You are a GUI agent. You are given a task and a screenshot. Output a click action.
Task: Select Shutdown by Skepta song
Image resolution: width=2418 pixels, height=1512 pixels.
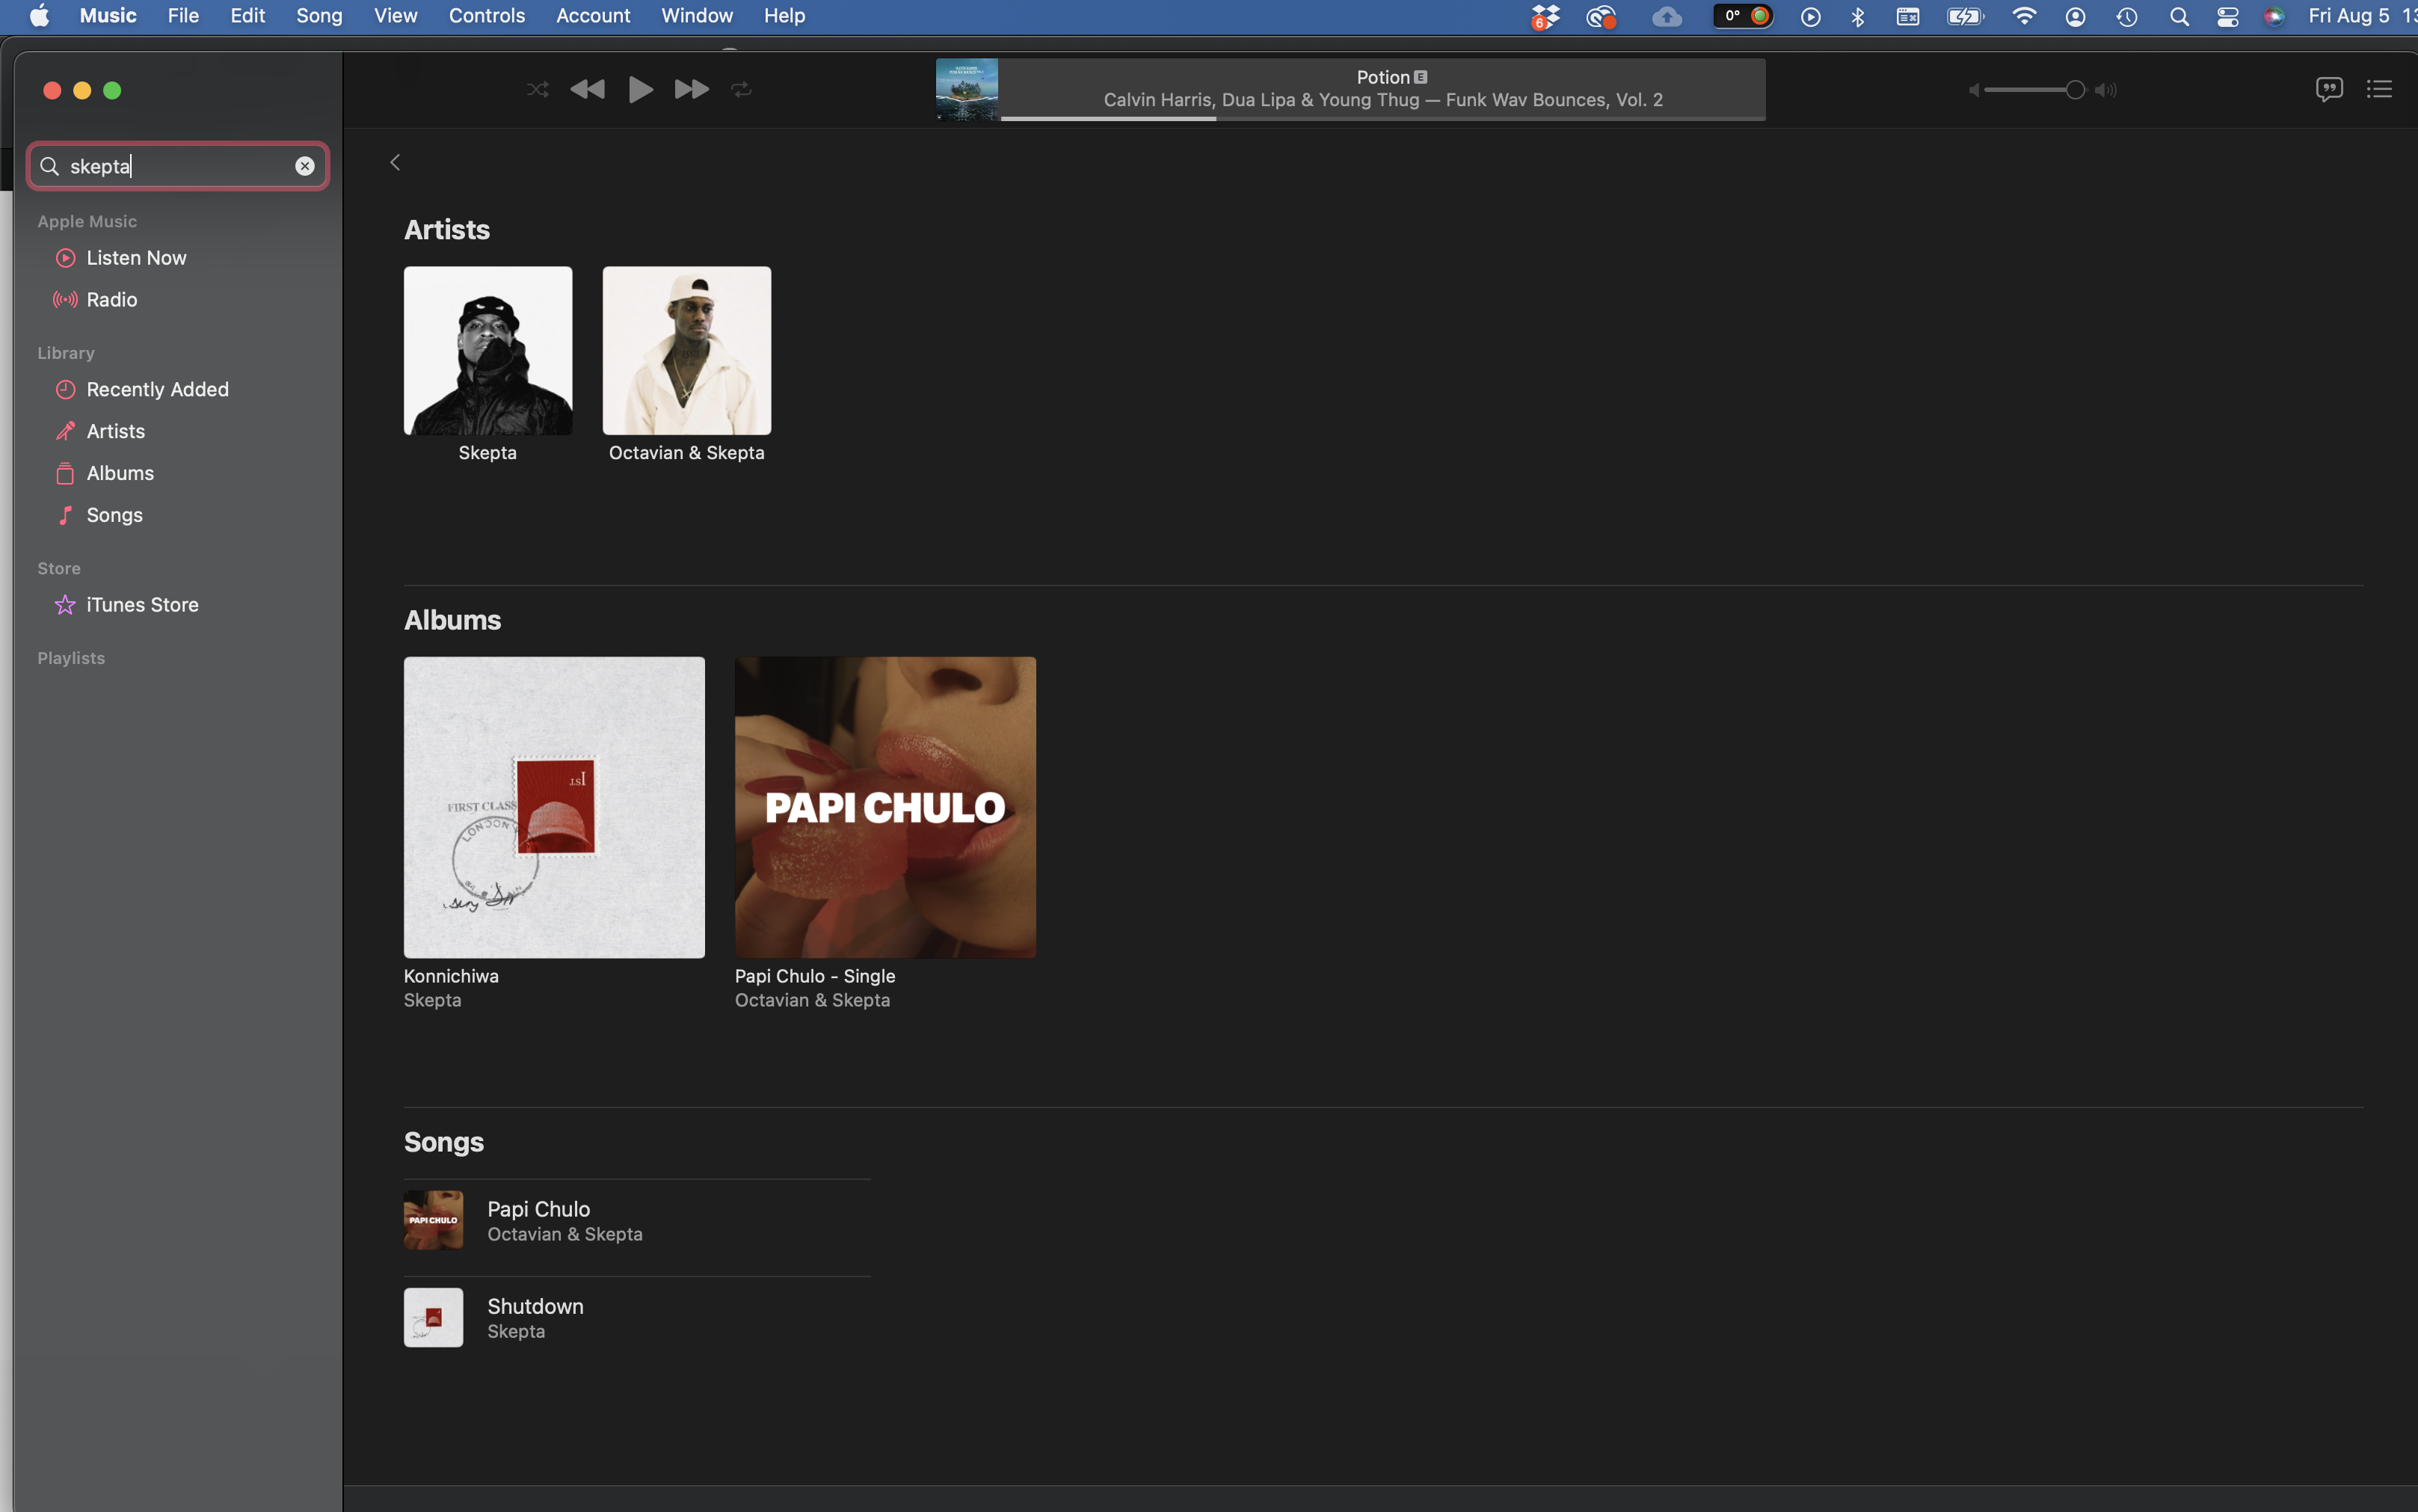[536, 1317]
